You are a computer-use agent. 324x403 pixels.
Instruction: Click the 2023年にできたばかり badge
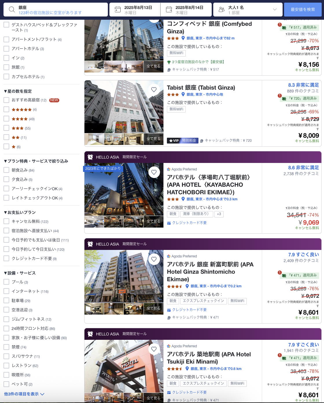pyautogui.click(x=103, y=168)
